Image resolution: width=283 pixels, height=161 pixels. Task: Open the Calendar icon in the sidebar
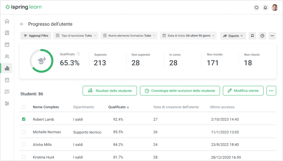7,45
